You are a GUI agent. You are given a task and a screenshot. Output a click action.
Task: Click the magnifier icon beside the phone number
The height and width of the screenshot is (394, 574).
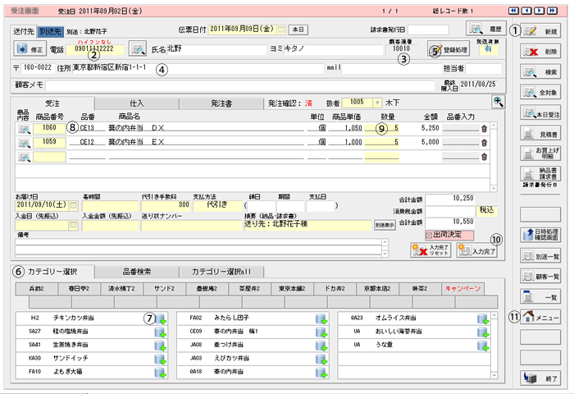[138, 48]
